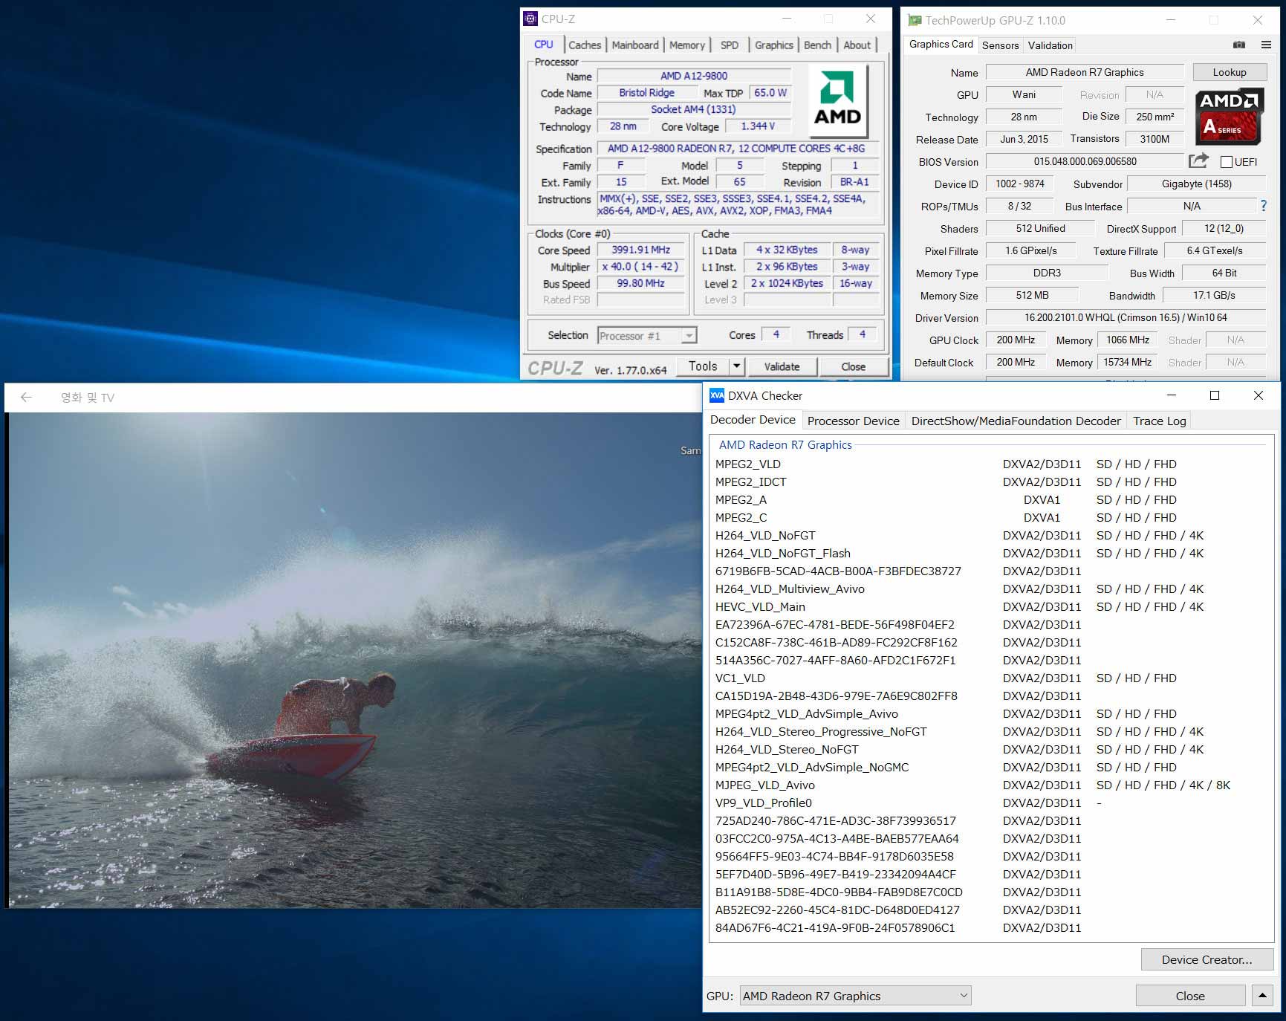1286x1021 pixels.
Task: Click the Bus Interface question mark icon
Action: (1263, 206)
